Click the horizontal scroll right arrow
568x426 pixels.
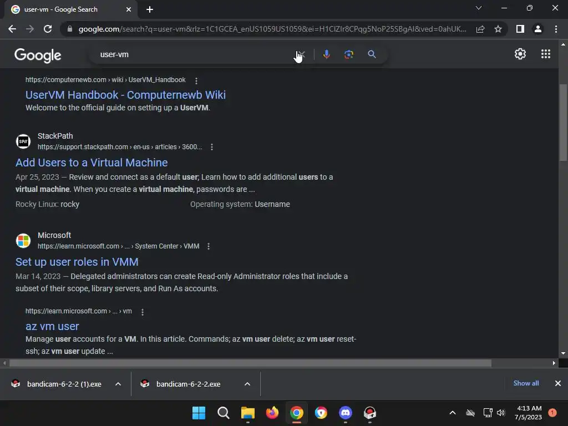tap(554, 363)
